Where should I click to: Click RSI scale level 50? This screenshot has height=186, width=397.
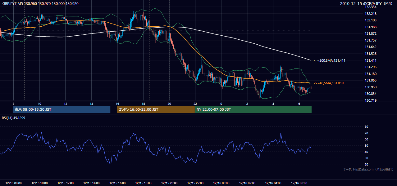point(367,145)
